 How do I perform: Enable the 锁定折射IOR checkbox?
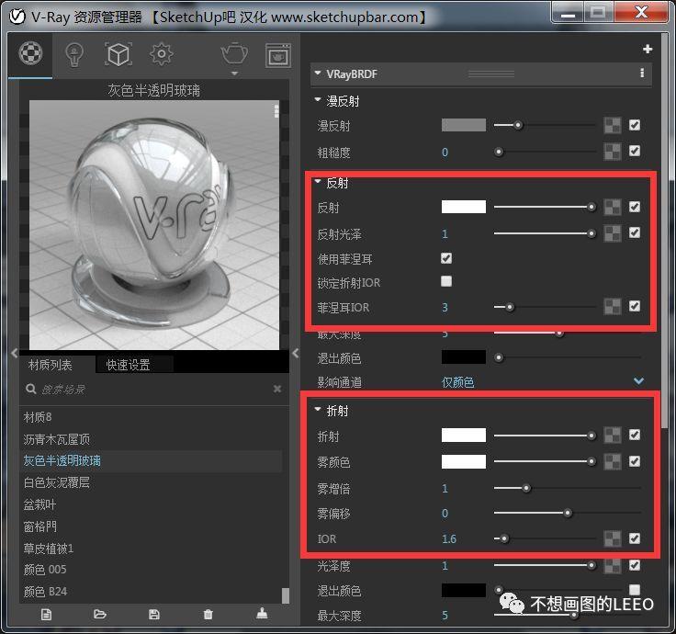pyautogui.click(x=446, y=281)
